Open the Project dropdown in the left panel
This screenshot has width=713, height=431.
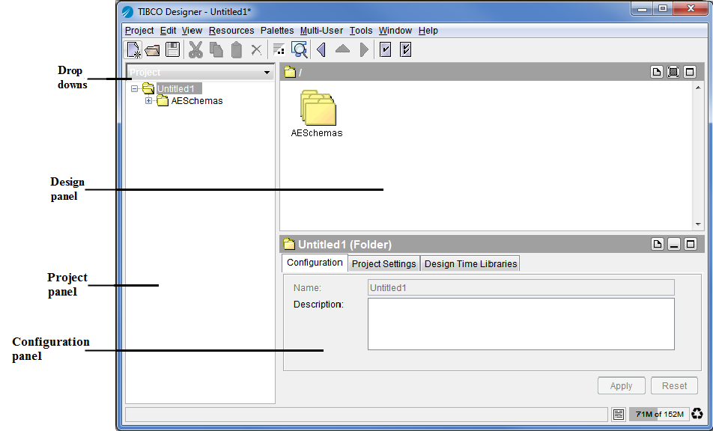coord(200,73)
